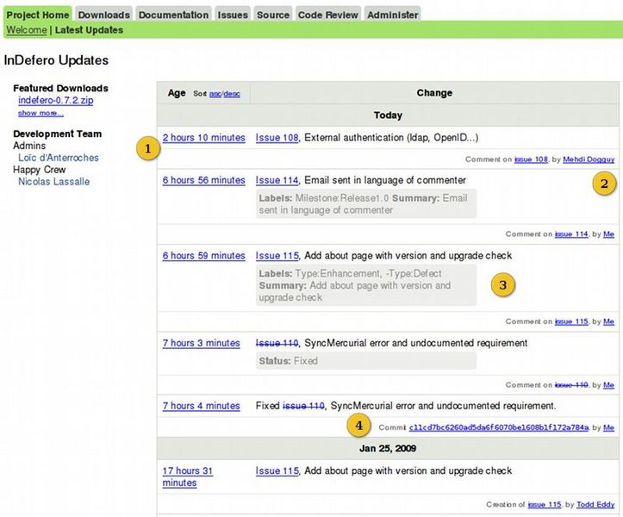Open the 7 hours 3 minutes entry
The image size is (623, 517).
coord(201,343)
